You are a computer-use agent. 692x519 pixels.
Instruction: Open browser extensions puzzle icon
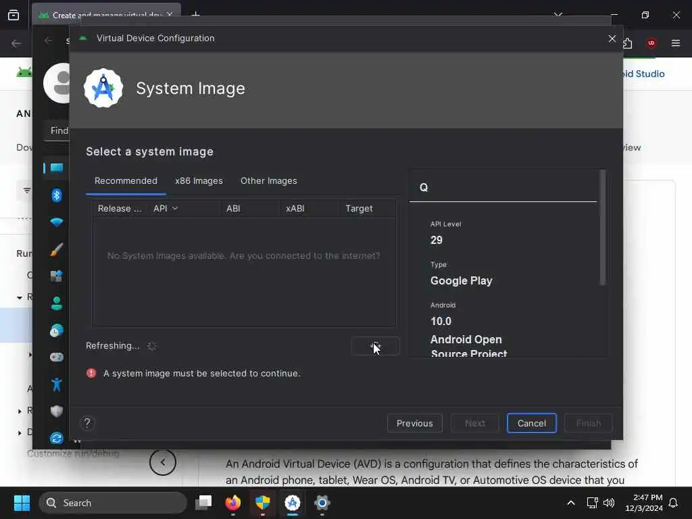point(627,43)
